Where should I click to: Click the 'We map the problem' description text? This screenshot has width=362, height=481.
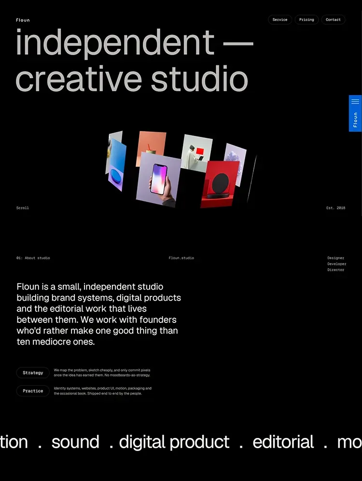tap(102, 373)
